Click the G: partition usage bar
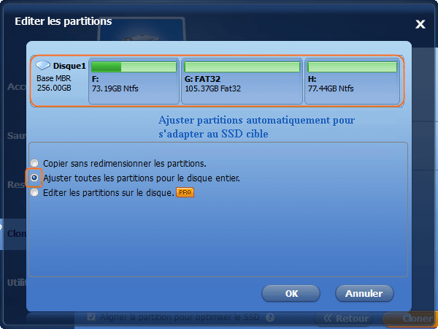Viewport: 438px width, 329px height. 242,67
